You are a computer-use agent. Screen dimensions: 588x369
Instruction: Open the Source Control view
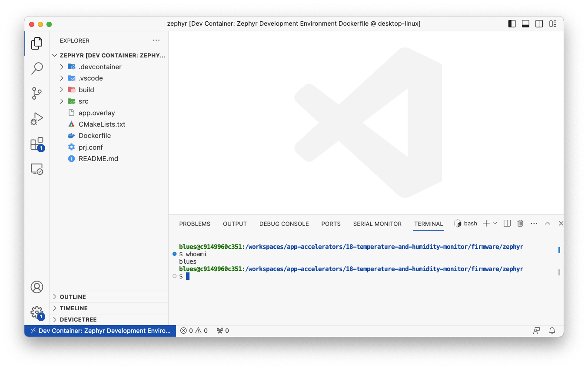click(x=37, y=94)
